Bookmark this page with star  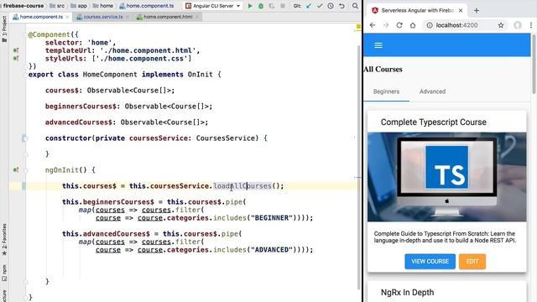[501, 25]
